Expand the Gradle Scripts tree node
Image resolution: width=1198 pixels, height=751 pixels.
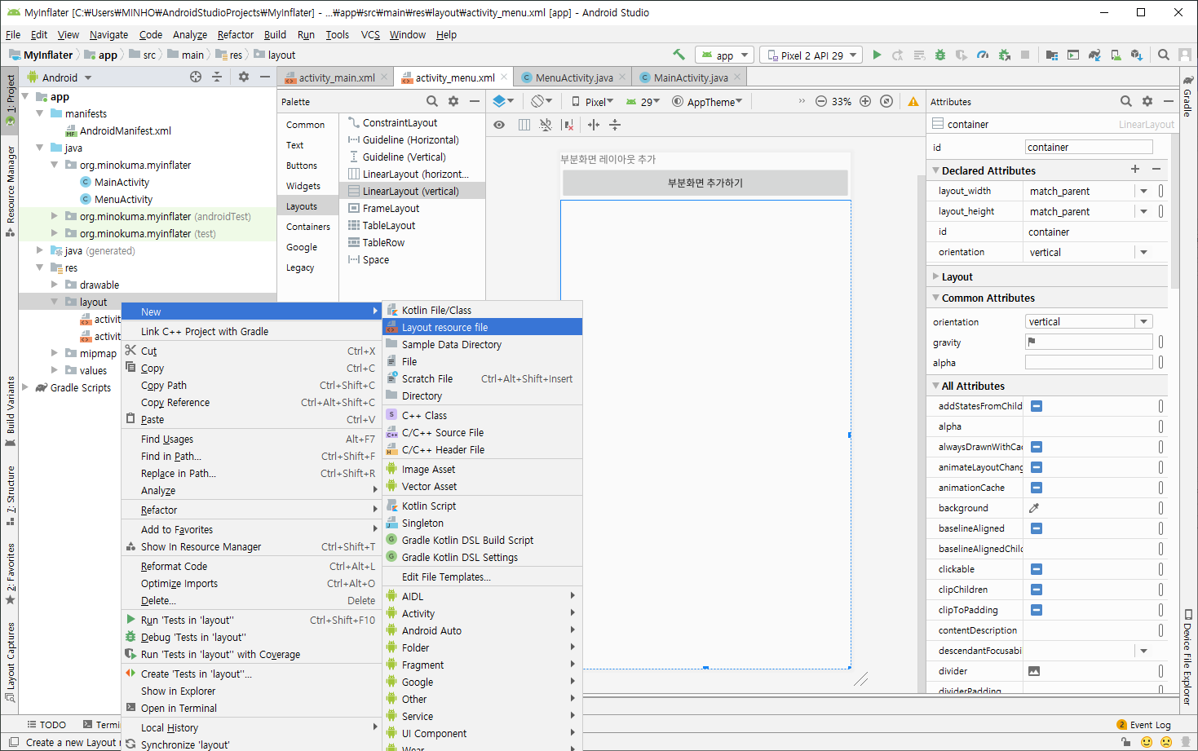pos(25,387)
